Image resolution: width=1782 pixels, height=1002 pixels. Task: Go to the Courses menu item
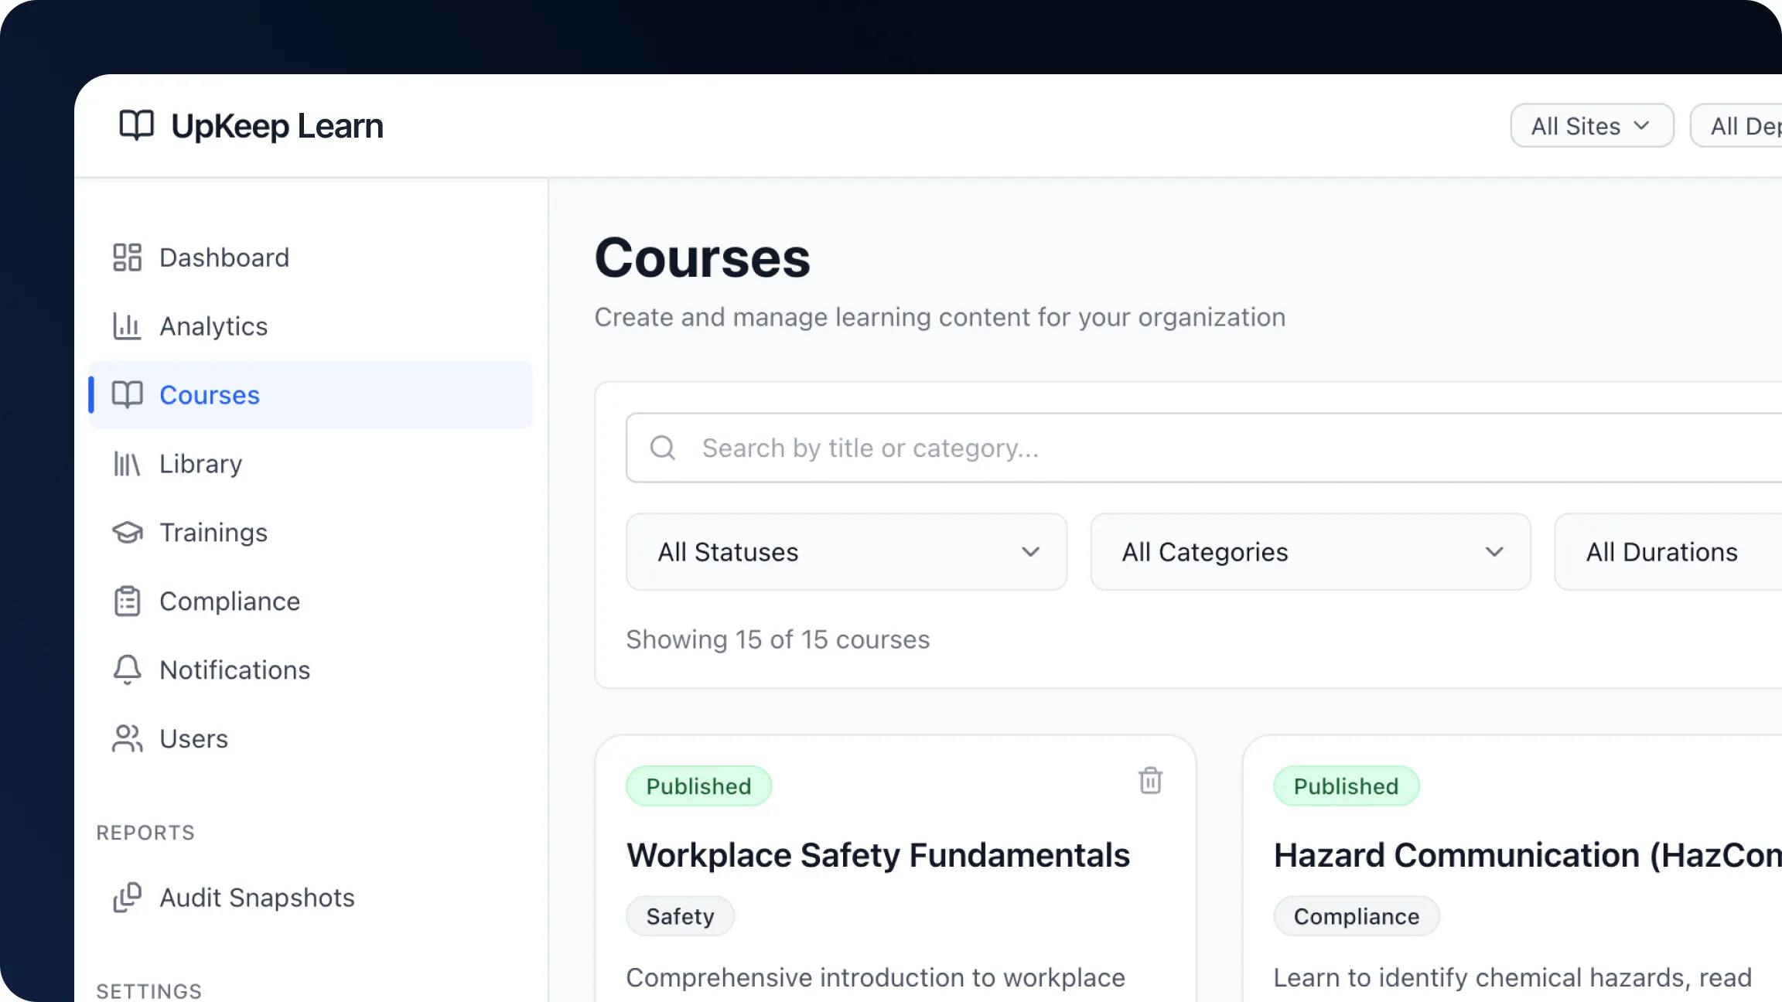(x=210, y=395)
